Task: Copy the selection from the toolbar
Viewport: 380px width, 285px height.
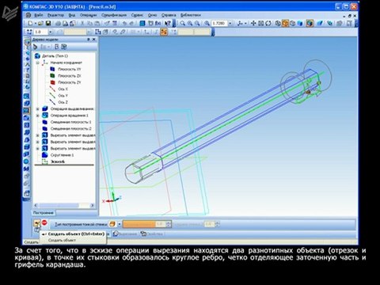Action: (x=89, y=24)
